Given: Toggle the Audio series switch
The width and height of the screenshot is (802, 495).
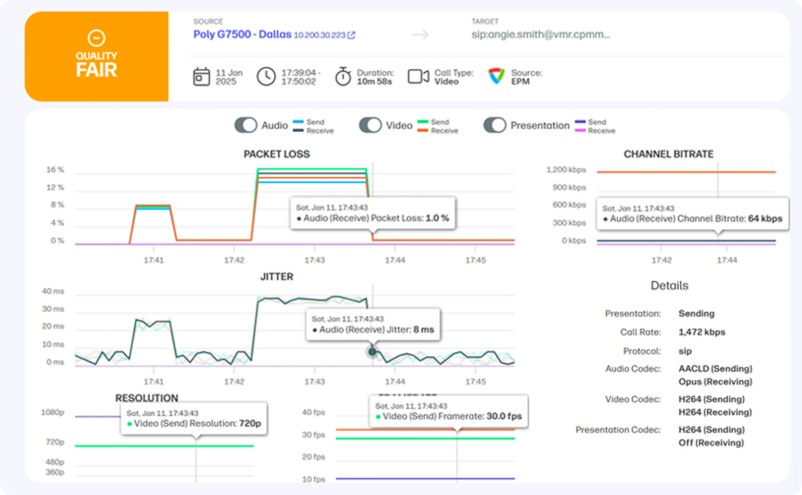Looking at the screenshot, I should pos(246,125).
